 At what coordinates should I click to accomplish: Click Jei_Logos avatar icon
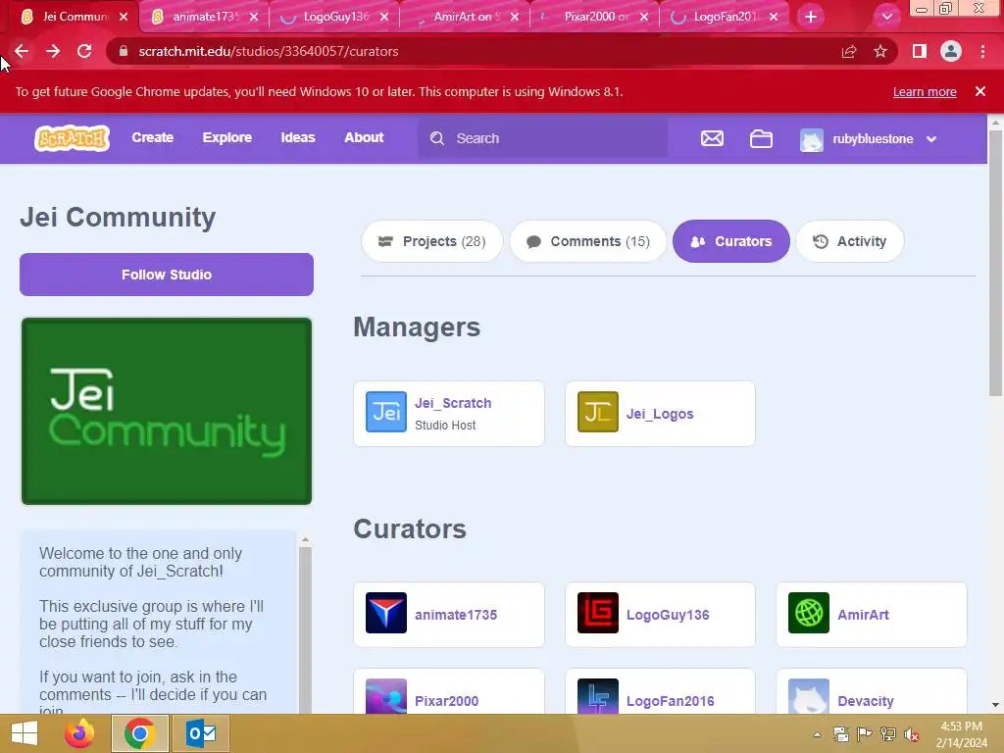598,412
